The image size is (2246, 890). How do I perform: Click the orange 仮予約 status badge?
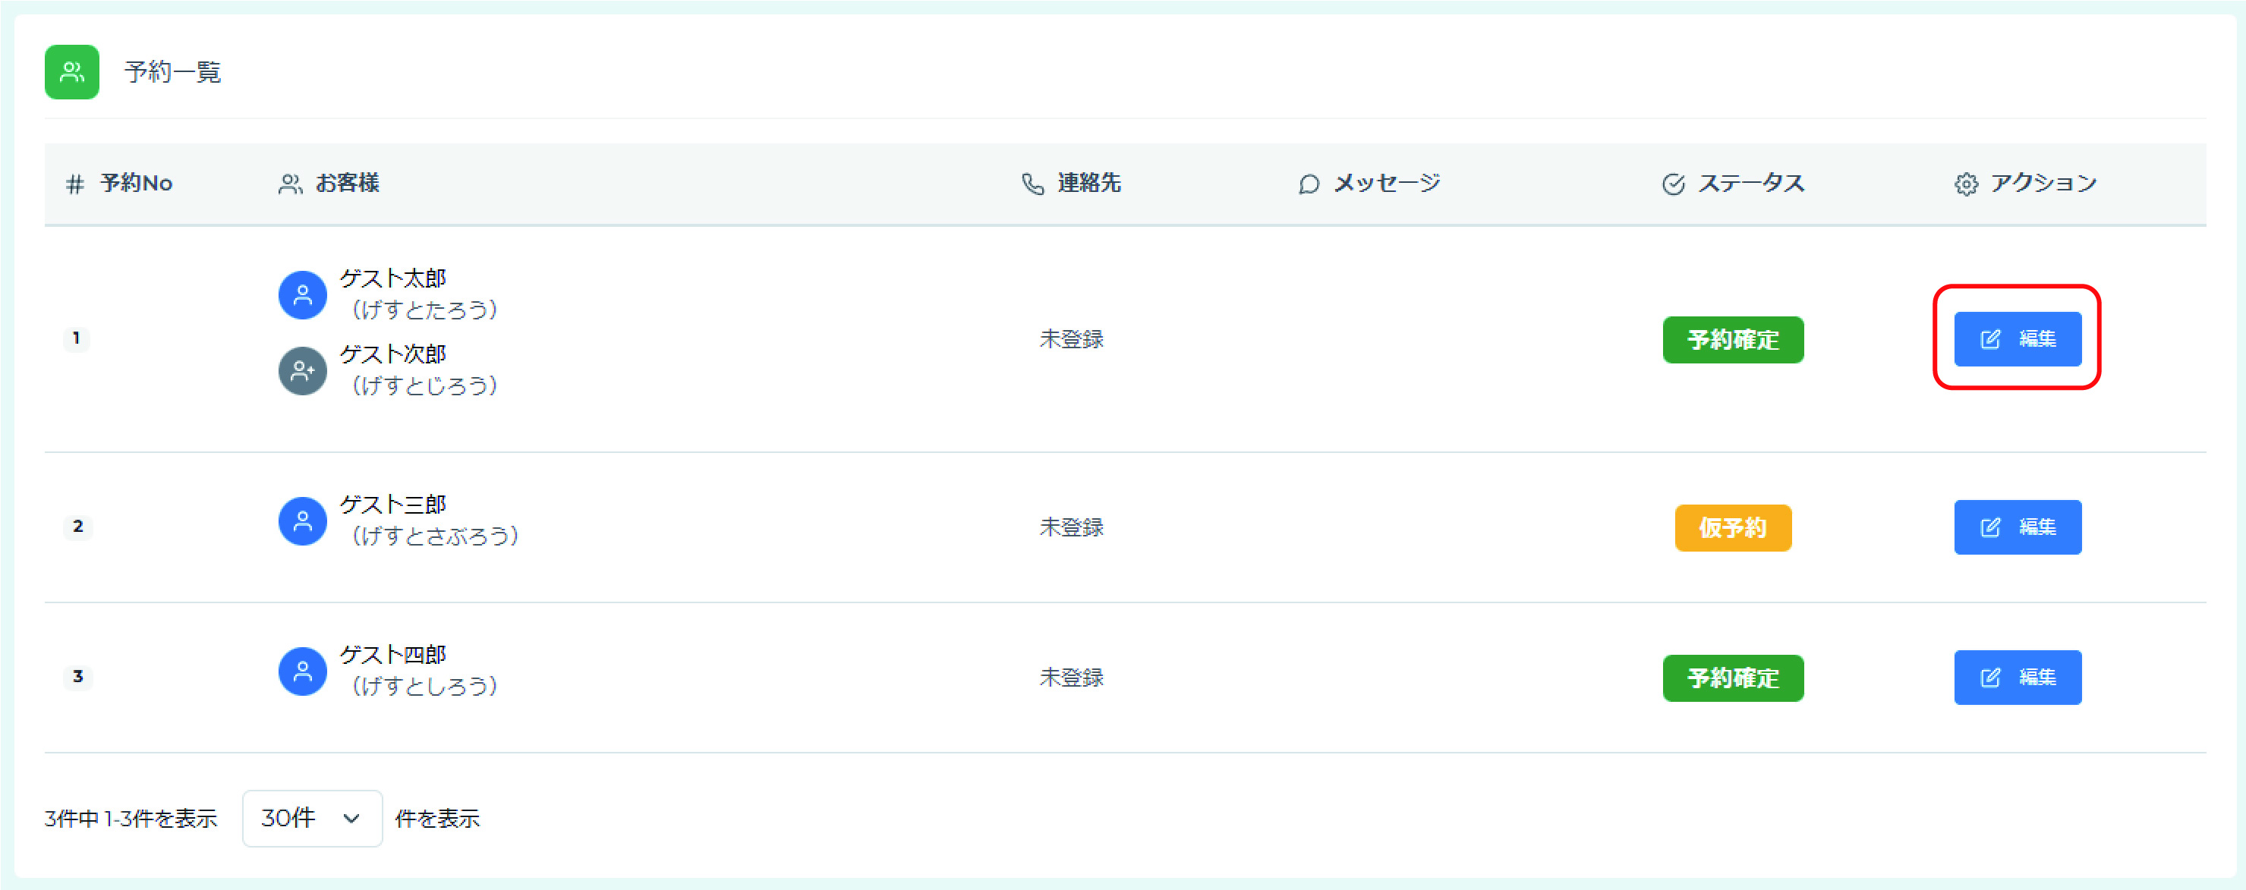(1732, 527)
